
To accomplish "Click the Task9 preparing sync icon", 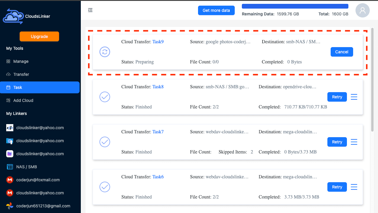I will click(105, 52).
